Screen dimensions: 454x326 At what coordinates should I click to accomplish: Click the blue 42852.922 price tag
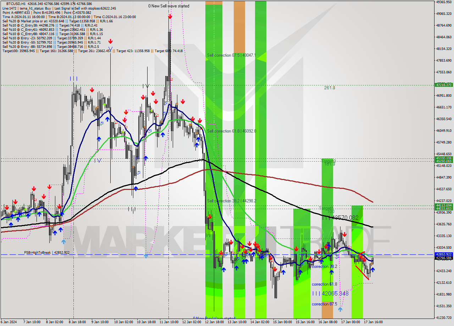pyautogui.click(x=444, y=254)
